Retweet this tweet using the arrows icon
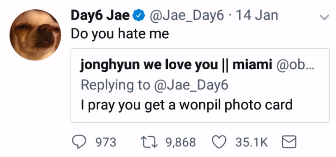Screen dimensions: 336x157 click(x=149, y=142)
